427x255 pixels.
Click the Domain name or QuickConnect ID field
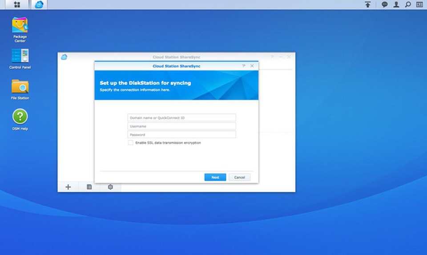181,117
